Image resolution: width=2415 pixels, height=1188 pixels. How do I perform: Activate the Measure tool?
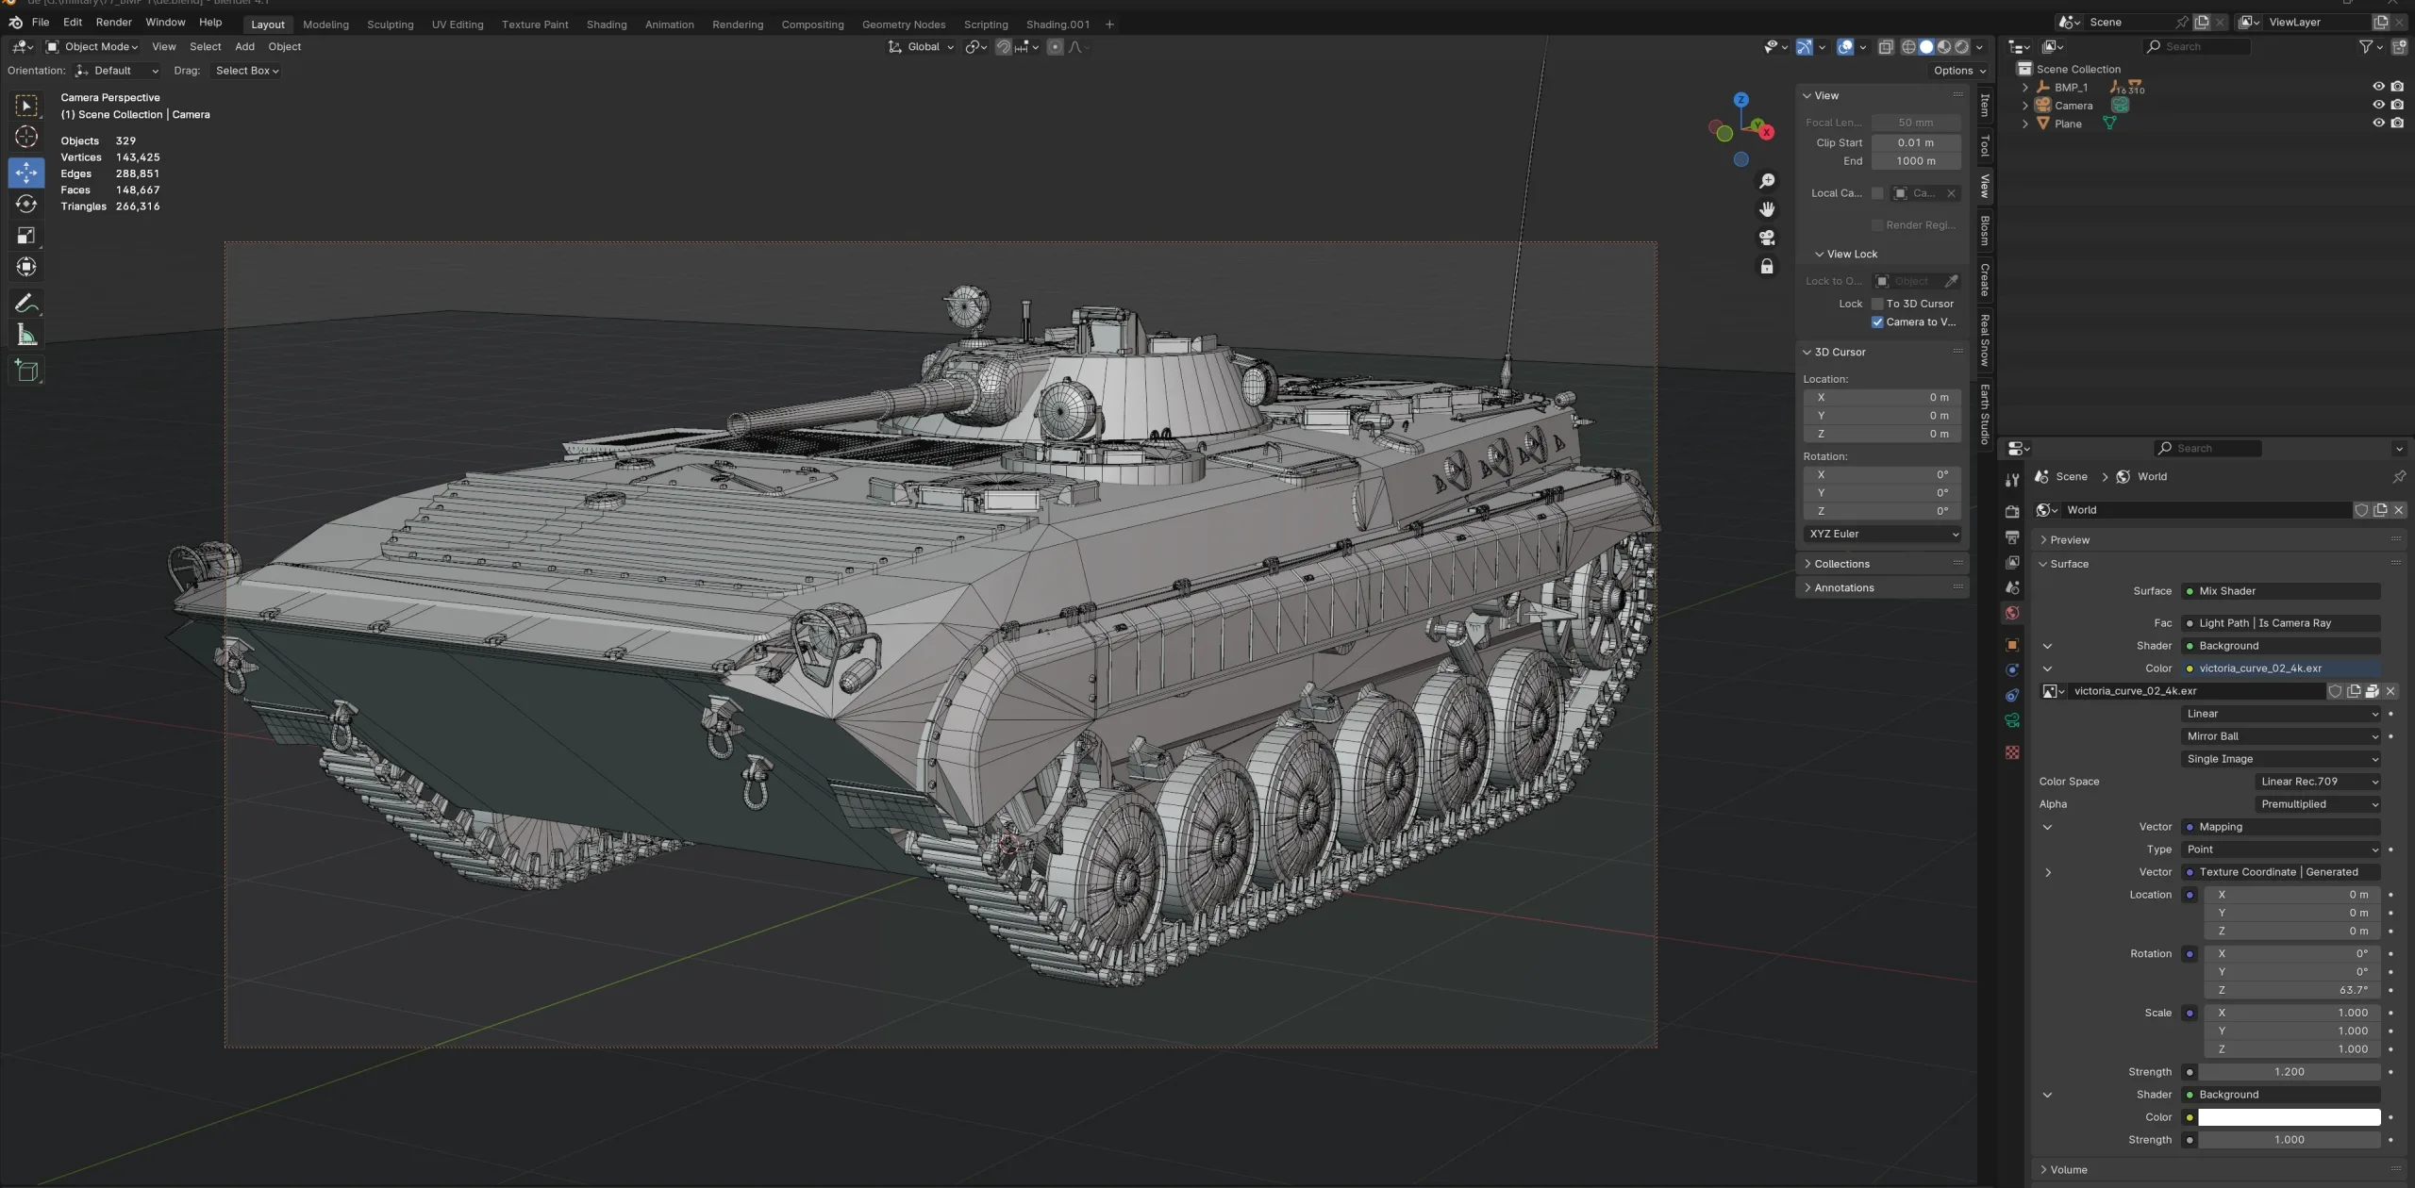(x=26, y=334)
